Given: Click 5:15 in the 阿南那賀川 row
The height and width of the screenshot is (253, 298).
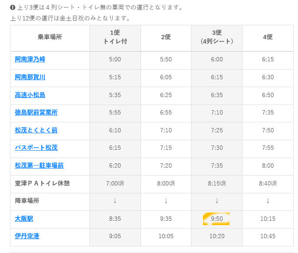Looking at the screenshot, I should click(115, 77).
